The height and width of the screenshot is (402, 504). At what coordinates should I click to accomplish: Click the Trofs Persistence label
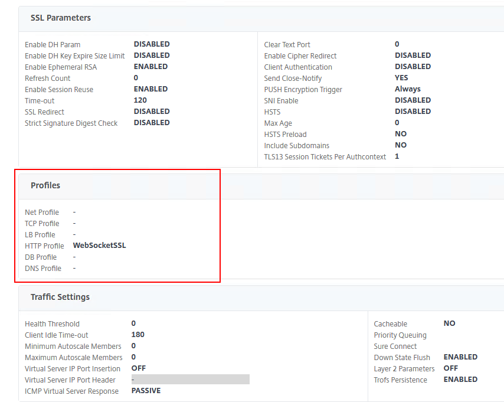click(400, 380)
